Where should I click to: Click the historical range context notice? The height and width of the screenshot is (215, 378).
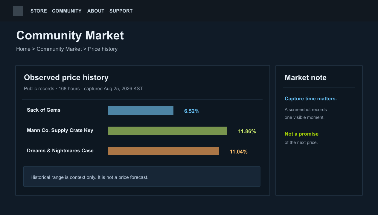tap(142, 176)
